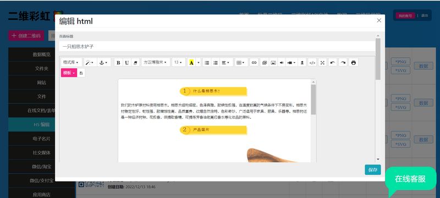Click the insert link icon
The image size is (440, 198).
[254, 63]
